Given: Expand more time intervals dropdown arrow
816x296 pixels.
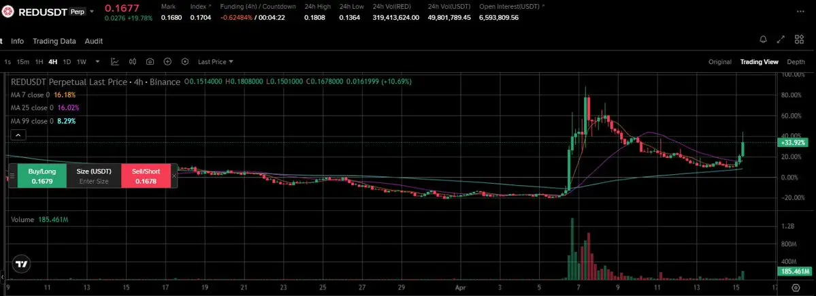Looking at the screenshot, I should [97, 61].
